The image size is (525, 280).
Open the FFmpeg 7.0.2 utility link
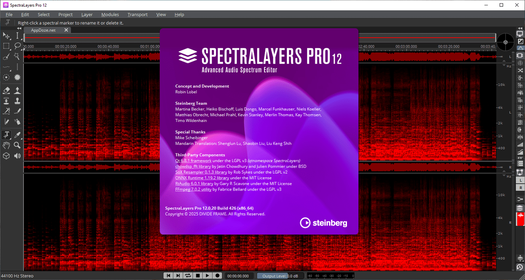pyautogui.click(x=193, y=190)
